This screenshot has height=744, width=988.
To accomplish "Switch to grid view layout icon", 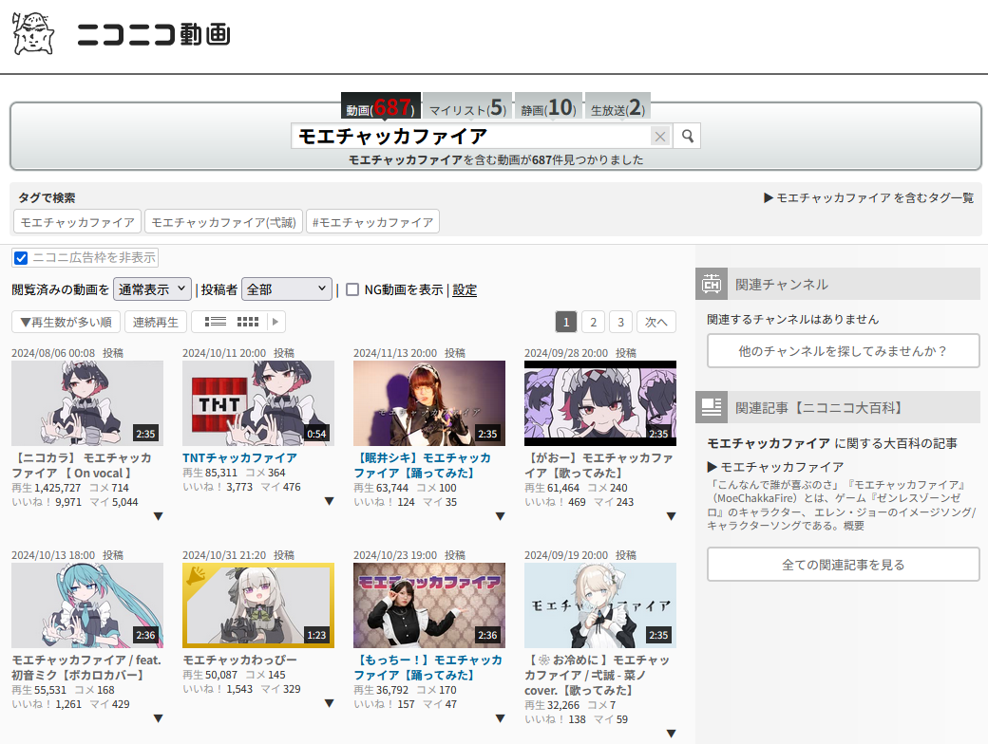I will tap(248, 322).
